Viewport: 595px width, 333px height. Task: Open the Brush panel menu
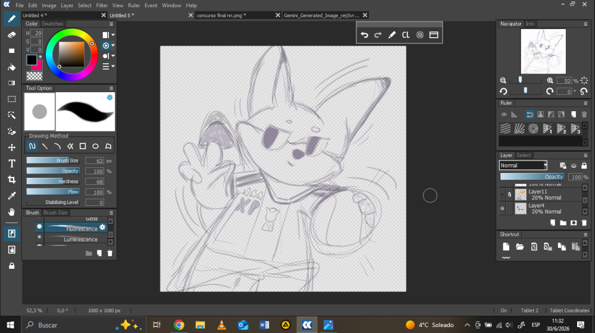click(x=111, y=213)
